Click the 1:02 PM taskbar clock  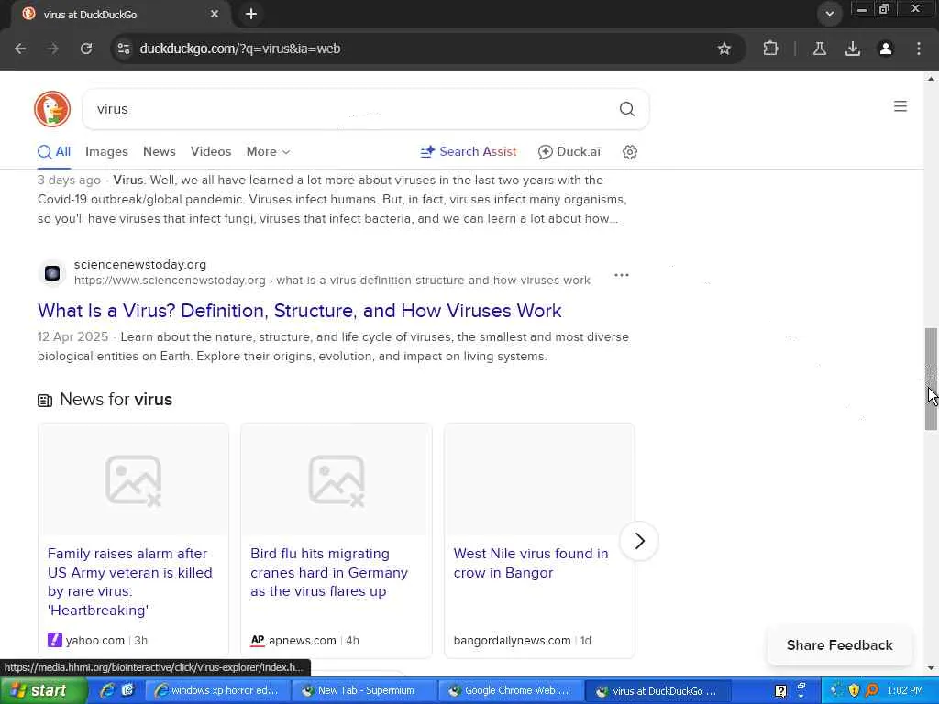point(905,691)
